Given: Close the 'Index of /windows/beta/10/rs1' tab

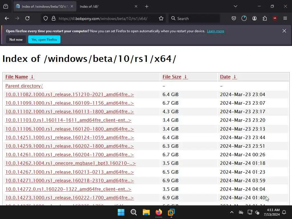Looking at the screenshot, I should [72, 6].
